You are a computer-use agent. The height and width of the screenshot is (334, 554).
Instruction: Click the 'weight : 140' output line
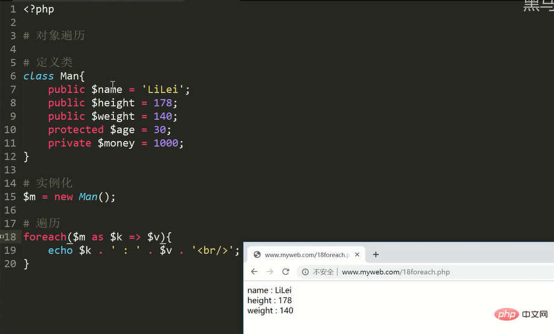tap(270, 310)
